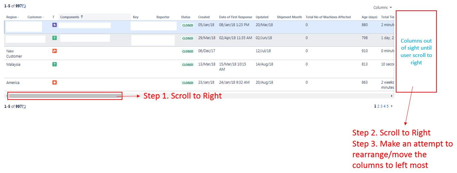Viewport: 457px width, 173px height.
Task: Click CLOSED status in 05/Jan/18 row
Action: (188, 25)
